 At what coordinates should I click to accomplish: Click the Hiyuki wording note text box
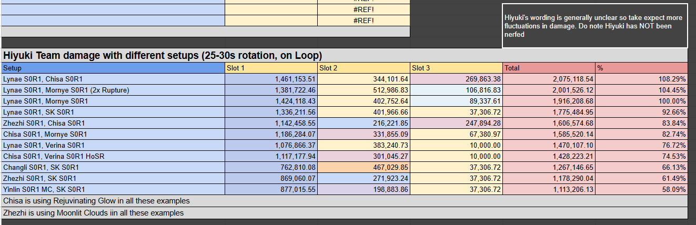coord(594,26)
